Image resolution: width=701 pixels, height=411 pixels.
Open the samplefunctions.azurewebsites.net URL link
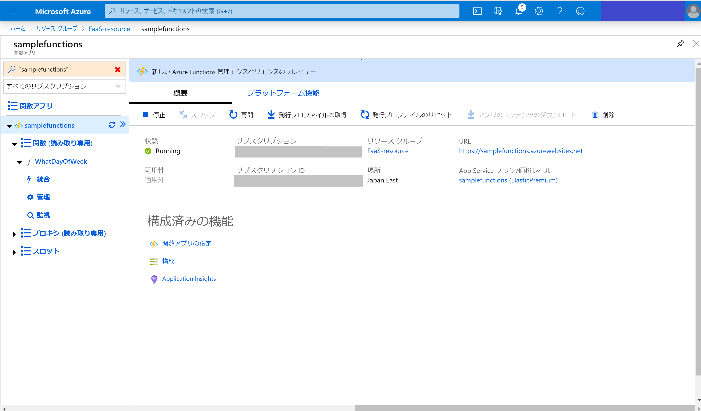click(x=520, y=151)
